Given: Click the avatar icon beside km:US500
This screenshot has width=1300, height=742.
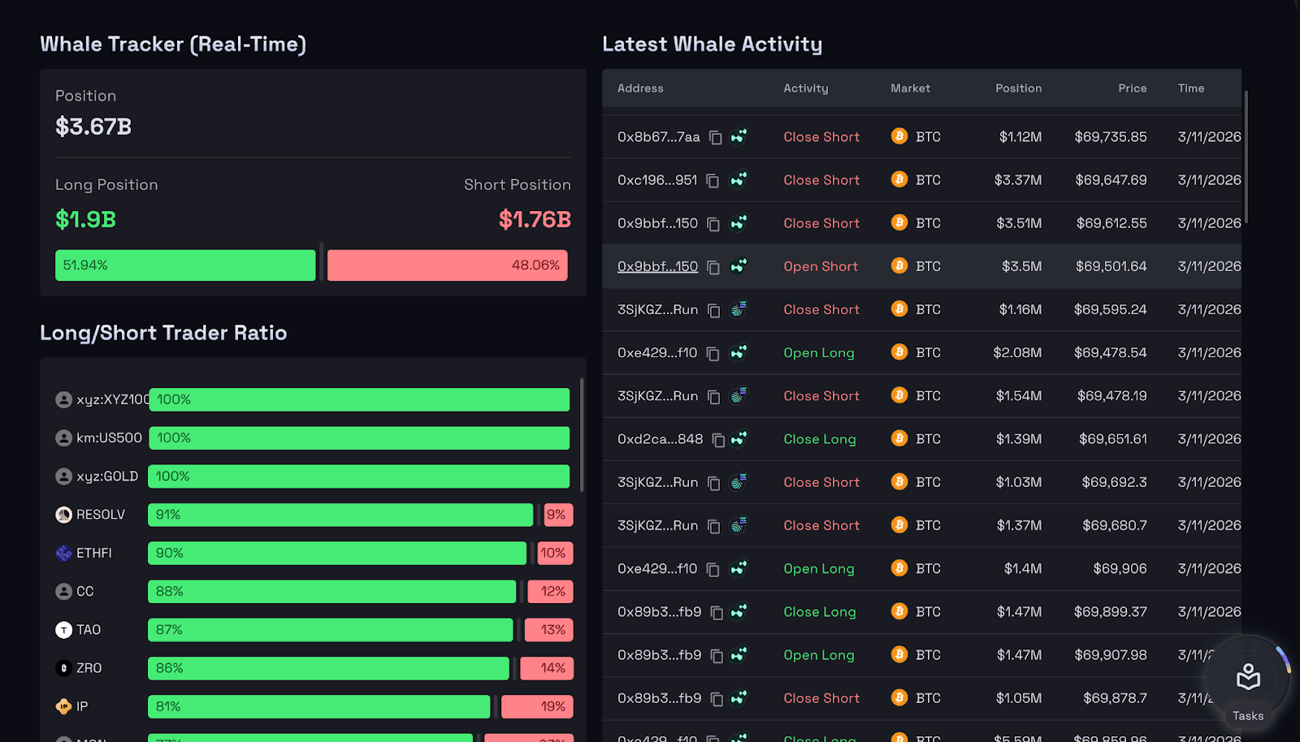Looking at the screenshot, I should point(63,438).
